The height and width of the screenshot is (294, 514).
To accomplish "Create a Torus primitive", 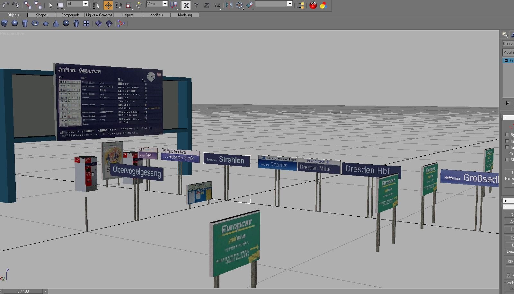I will click(35, 23).
